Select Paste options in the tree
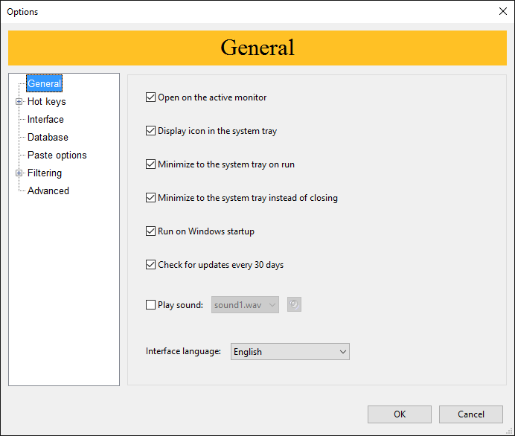Screen dimensions: 515x436 (x=57, y=156)
